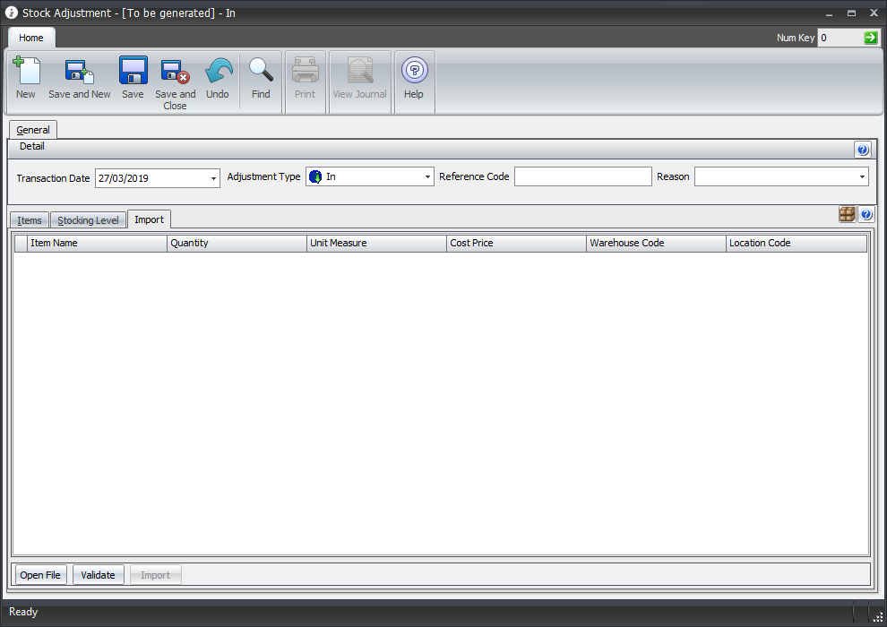Image resolution: width=887 pixels, height=627 pixels.
Task: Expand the Reason dropdown list
Action: (862, 177)
